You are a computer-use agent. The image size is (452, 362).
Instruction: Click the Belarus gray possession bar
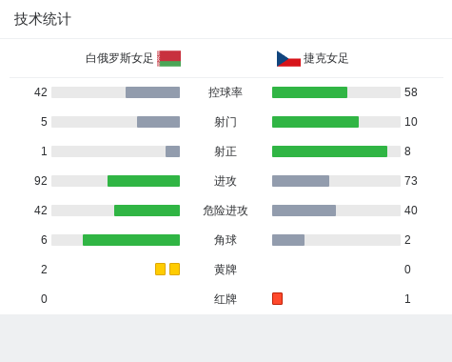[152, 92]
